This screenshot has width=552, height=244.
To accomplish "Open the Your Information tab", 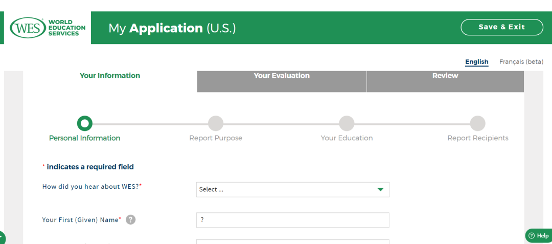I will 110,76.
